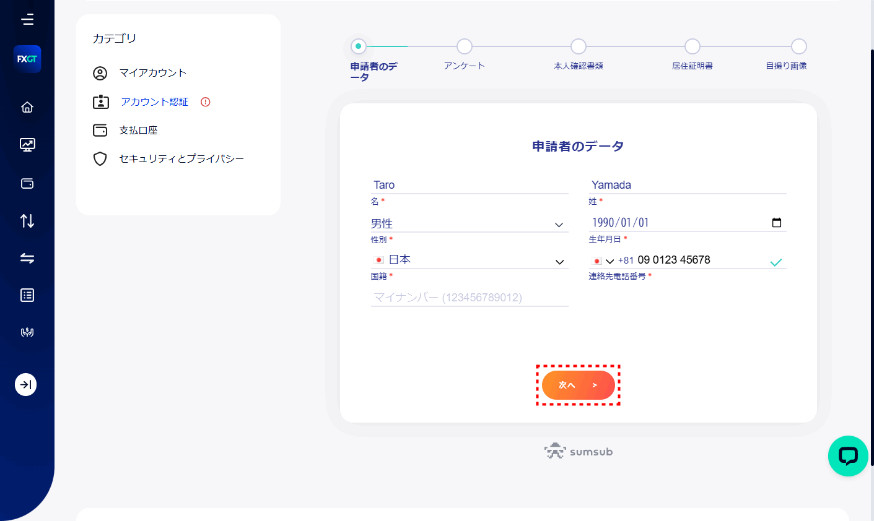This screenshot has width=874, height=521.
Task: Click the マイナンバー input field
Action: [470, 298]
